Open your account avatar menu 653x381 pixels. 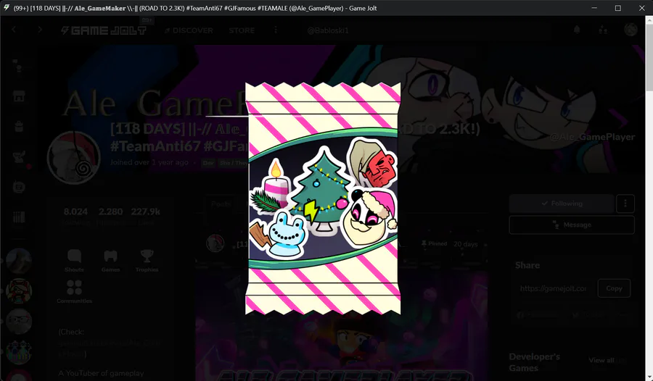click(x=631, y=30)
